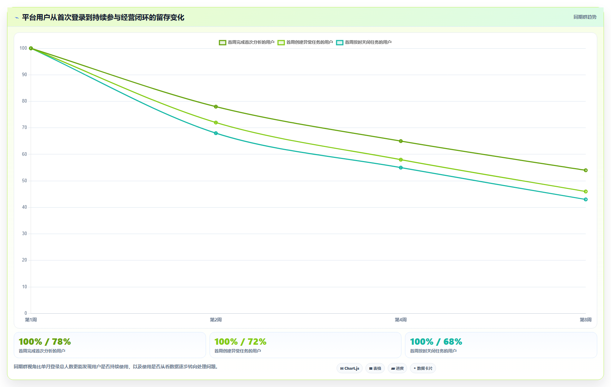
Task: Click the 同期群趋势 label in header
Action: coord(585,17)
